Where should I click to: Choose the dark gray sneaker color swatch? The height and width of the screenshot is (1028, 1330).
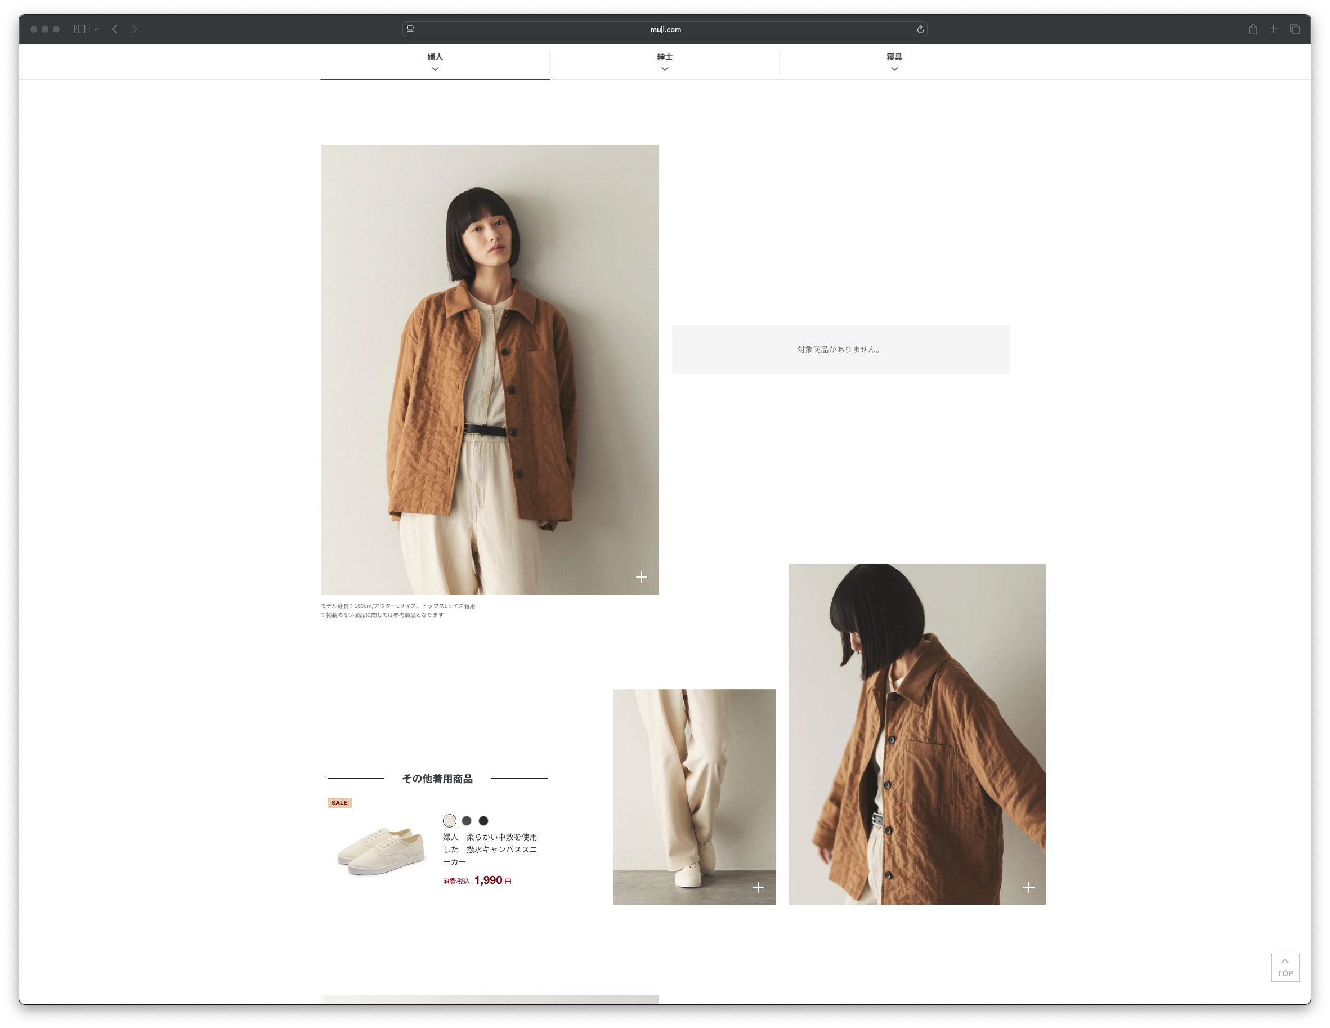[467, 820]
